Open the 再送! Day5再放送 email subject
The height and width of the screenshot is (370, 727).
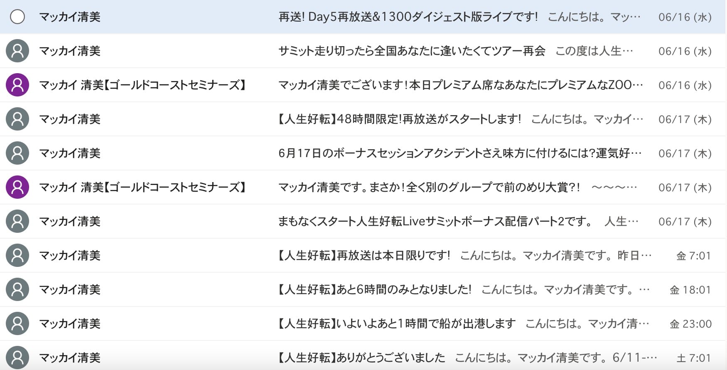click(x=408, y=17)
